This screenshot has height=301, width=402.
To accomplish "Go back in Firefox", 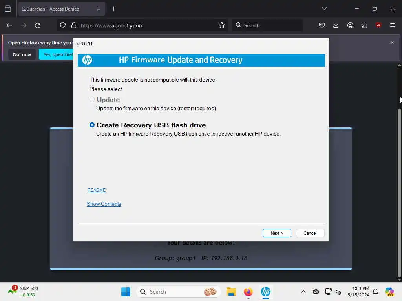I will point(9,25).
